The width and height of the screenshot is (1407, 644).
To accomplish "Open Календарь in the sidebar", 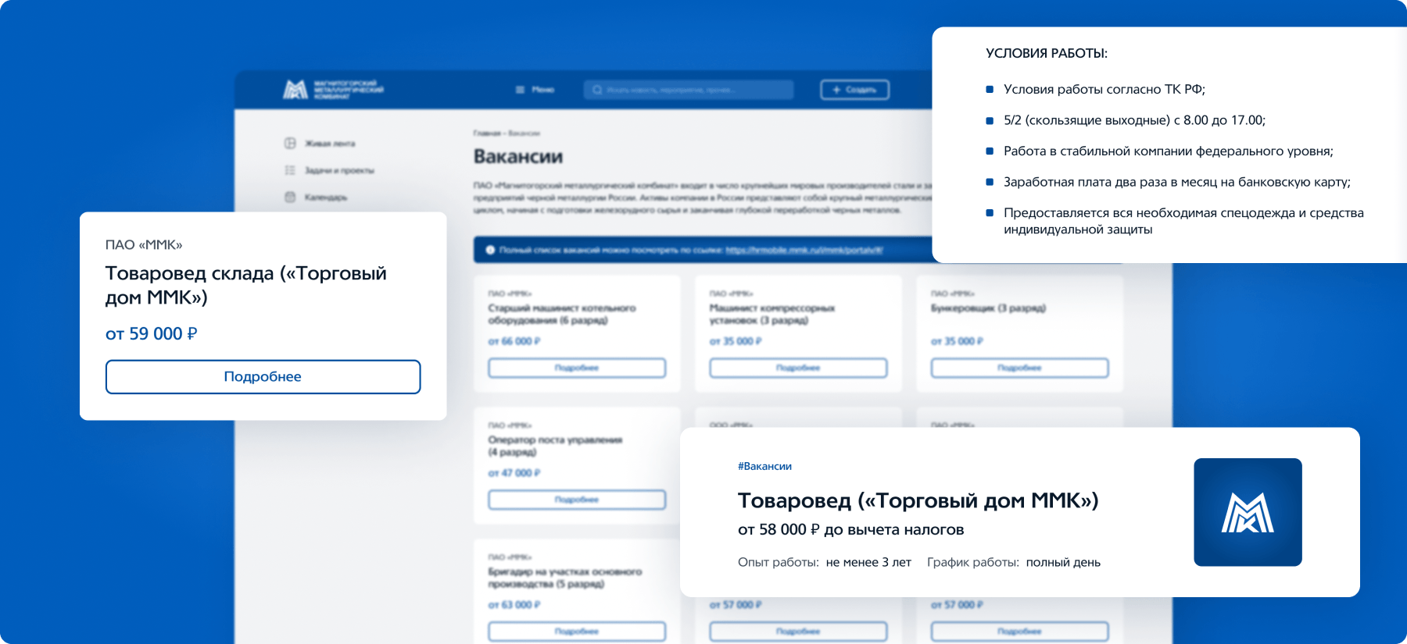I will click(x=316, y=197).
